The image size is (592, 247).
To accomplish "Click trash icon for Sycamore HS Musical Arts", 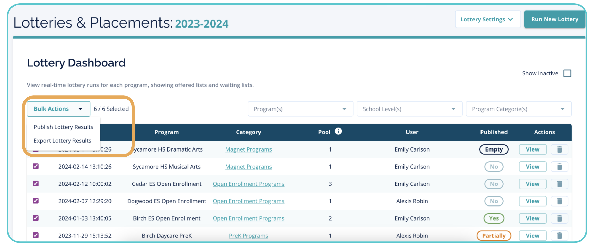I will point(559,167).
